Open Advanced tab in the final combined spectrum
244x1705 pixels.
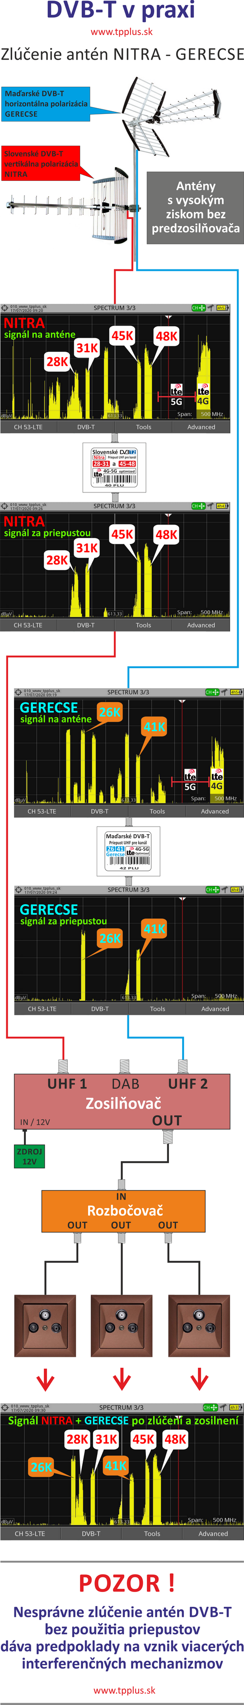213,1533
